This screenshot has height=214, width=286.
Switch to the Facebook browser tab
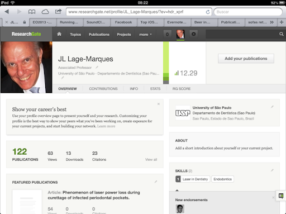coord(123,22)
